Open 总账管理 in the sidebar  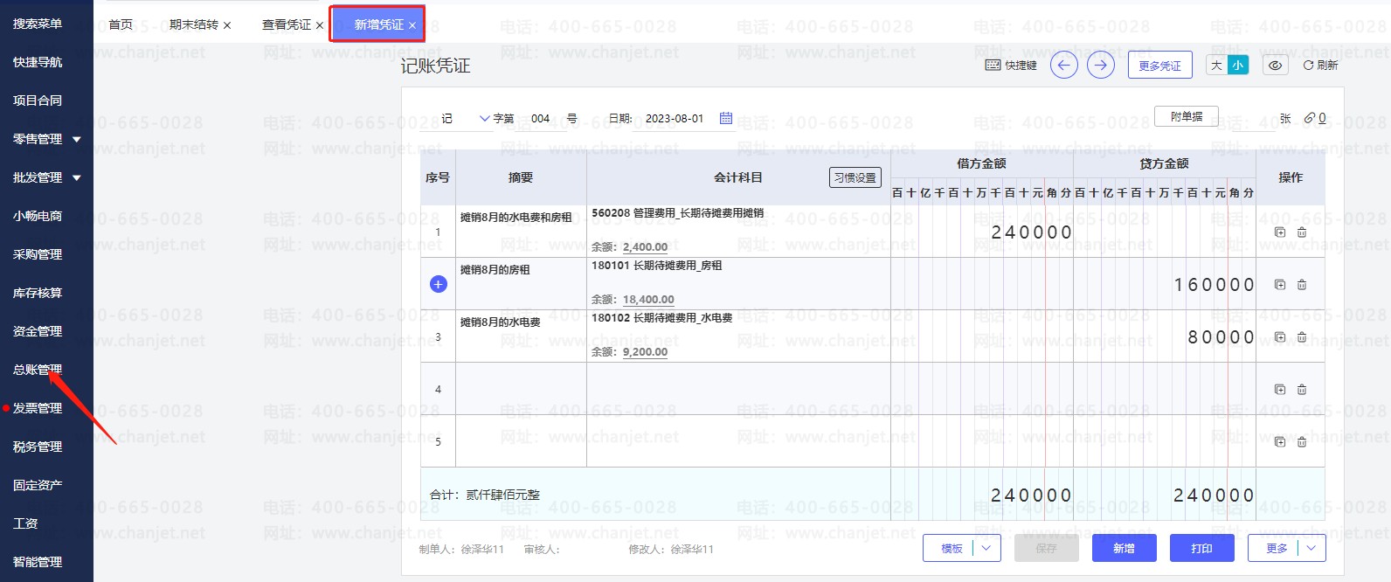point(38,370)
